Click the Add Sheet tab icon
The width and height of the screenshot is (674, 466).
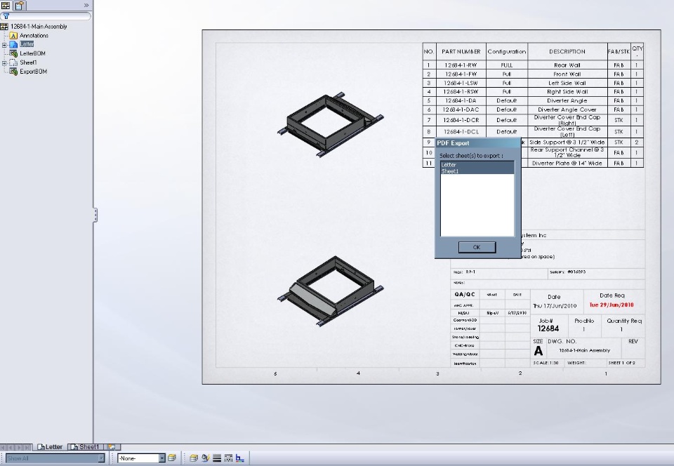(x=112, y=447)
